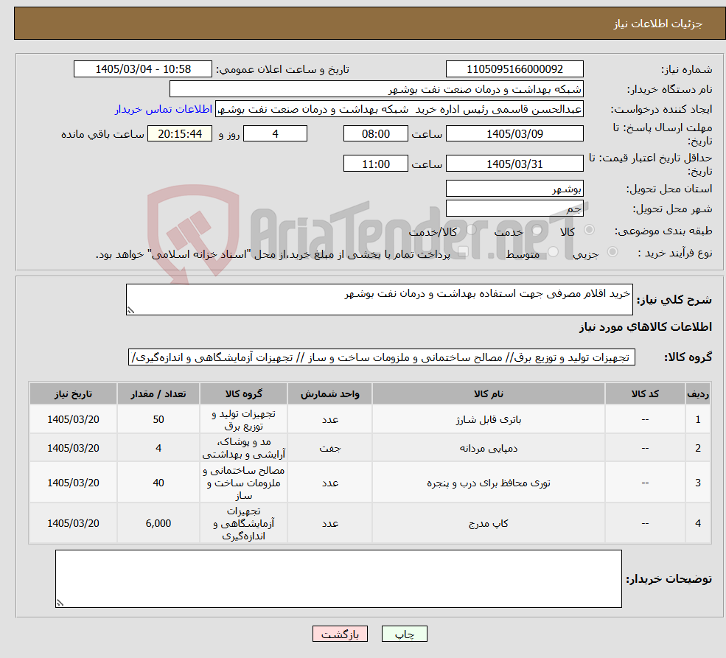Click the price validity date 1405/03/31
The image size is (726, 658).
(x=514, y=164)
